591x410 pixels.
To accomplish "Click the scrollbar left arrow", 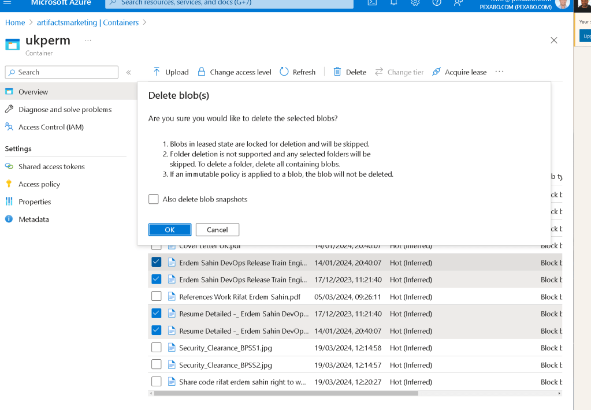I will coord(151,393).
